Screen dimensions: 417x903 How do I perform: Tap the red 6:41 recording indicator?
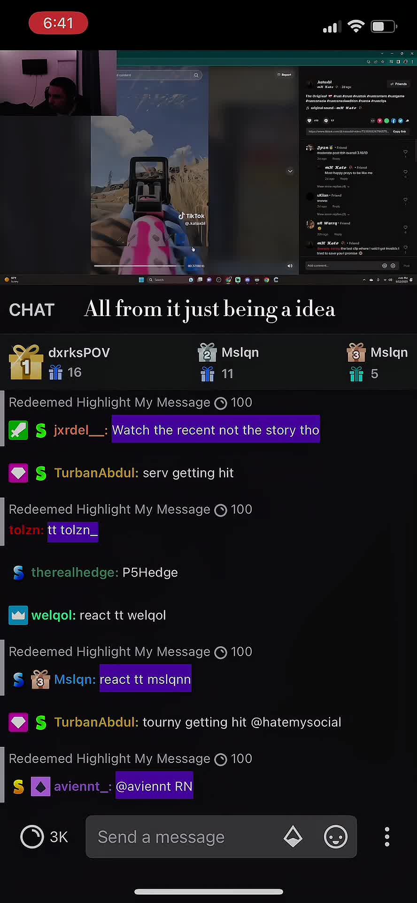58,23
